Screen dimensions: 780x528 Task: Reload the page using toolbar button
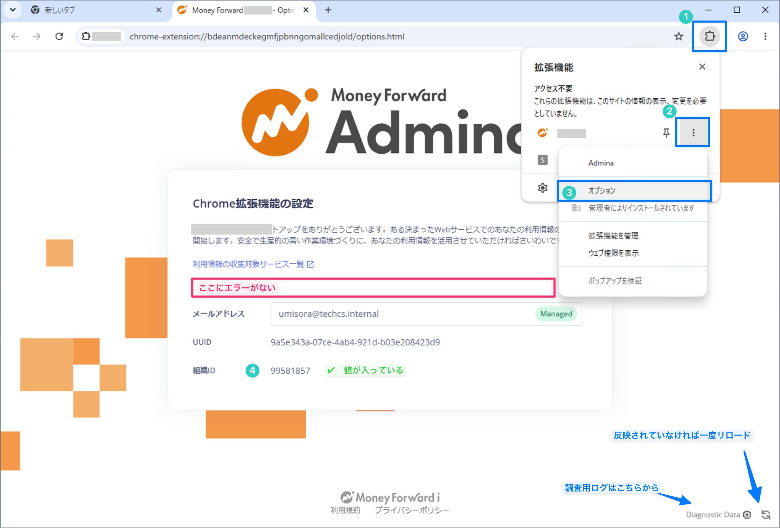coord(59,36)
